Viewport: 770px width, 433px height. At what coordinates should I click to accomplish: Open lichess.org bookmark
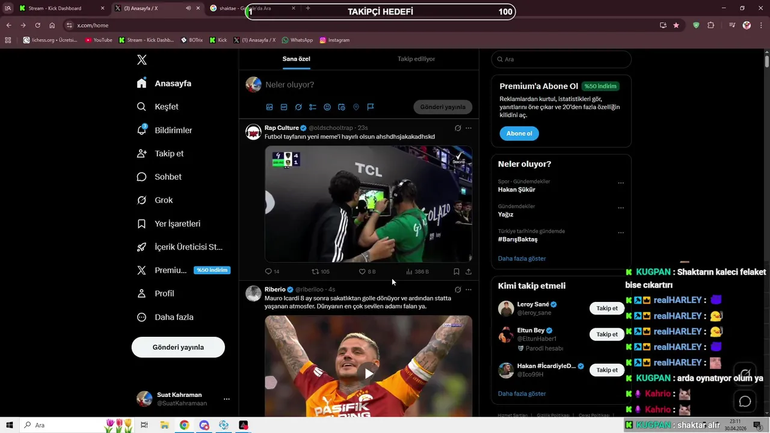[x=50, y=40]
